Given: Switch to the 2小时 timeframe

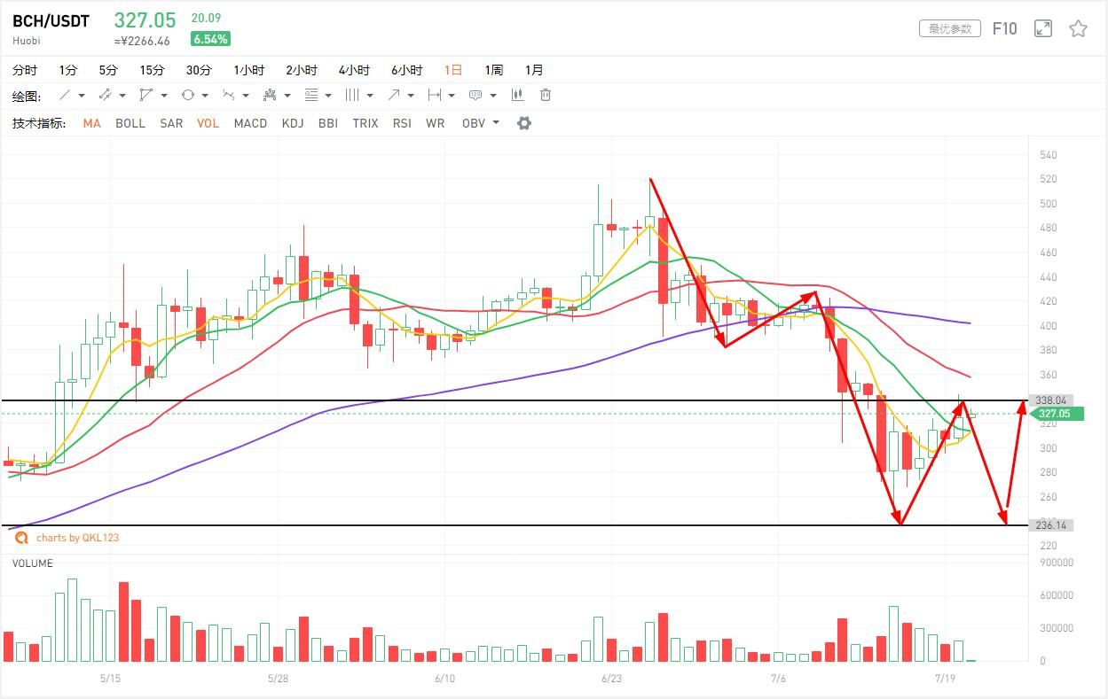Looking at the screenshot, I should (x=302, y=70).
